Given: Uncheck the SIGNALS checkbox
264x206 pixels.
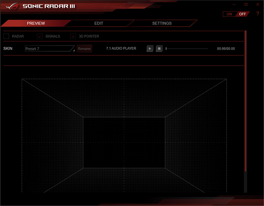Looking at the screenshot, I should pos(40,36).
